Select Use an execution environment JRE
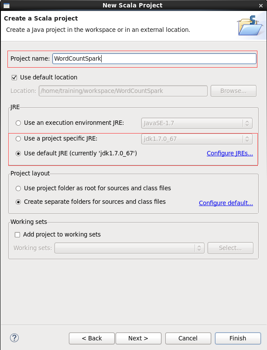 pos(18,123)
